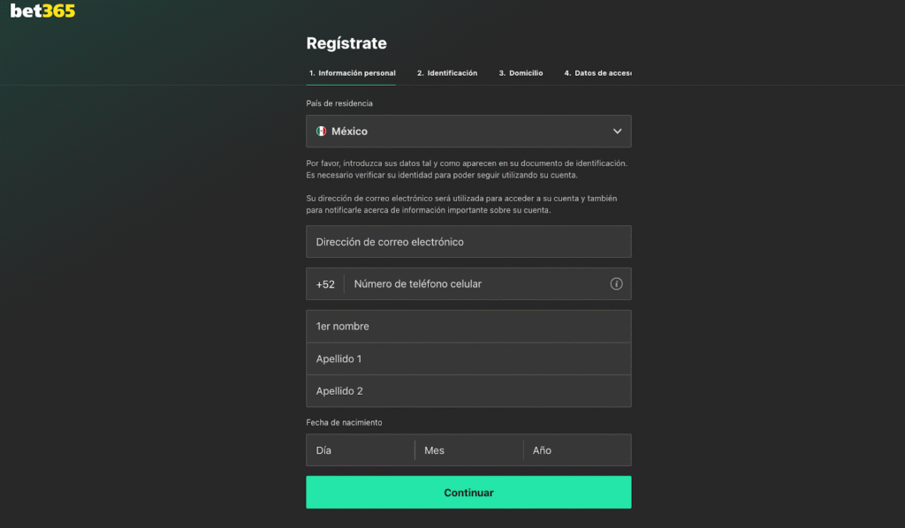Focus the Día birth date field
Viewport: 905px width, 528px height.
click(x=360, y=449)
